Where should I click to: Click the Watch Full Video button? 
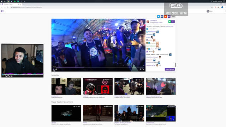(169, 69)
